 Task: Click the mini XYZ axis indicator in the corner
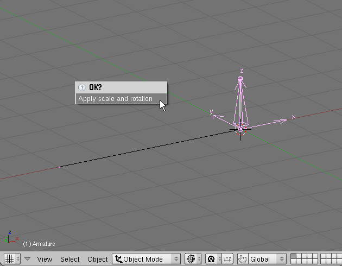click(x=11, y=237)
